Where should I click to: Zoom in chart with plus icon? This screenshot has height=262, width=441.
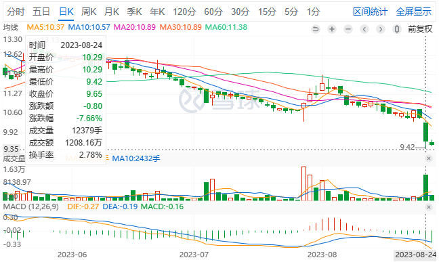pos(332,29)
